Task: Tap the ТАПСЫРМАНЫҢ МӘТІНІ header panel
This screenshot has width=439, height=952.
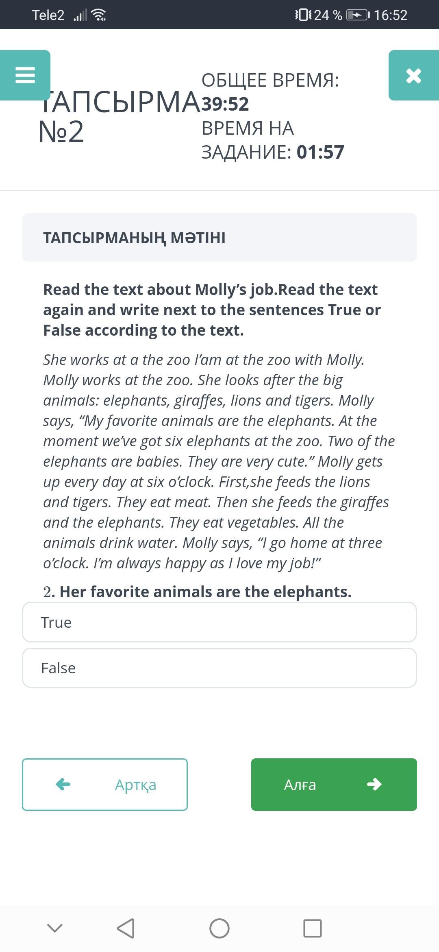Action: click(x=219, y=238)
